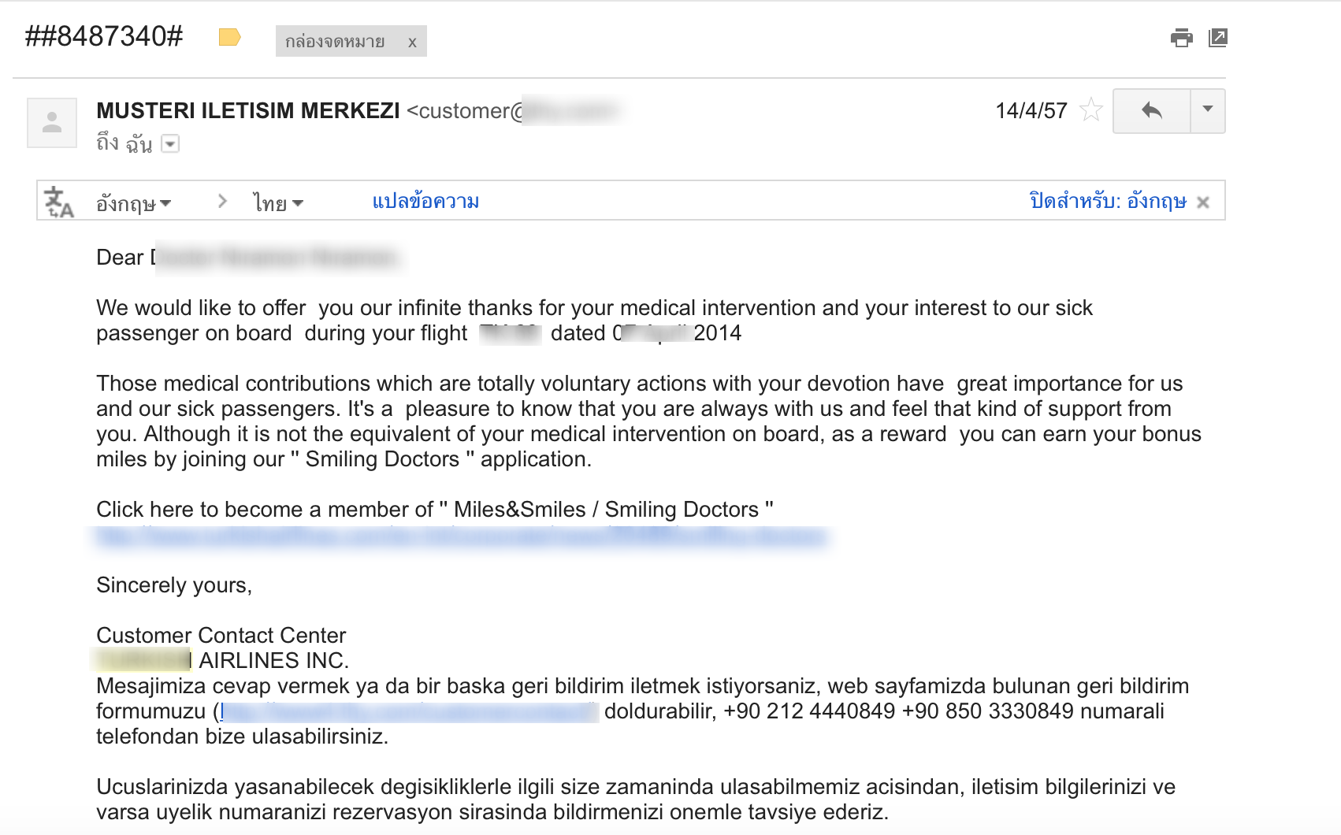This screenshot has height=835, width=1341.
Task: Click the translate icon in the translation bar
Action: (58, 202)
